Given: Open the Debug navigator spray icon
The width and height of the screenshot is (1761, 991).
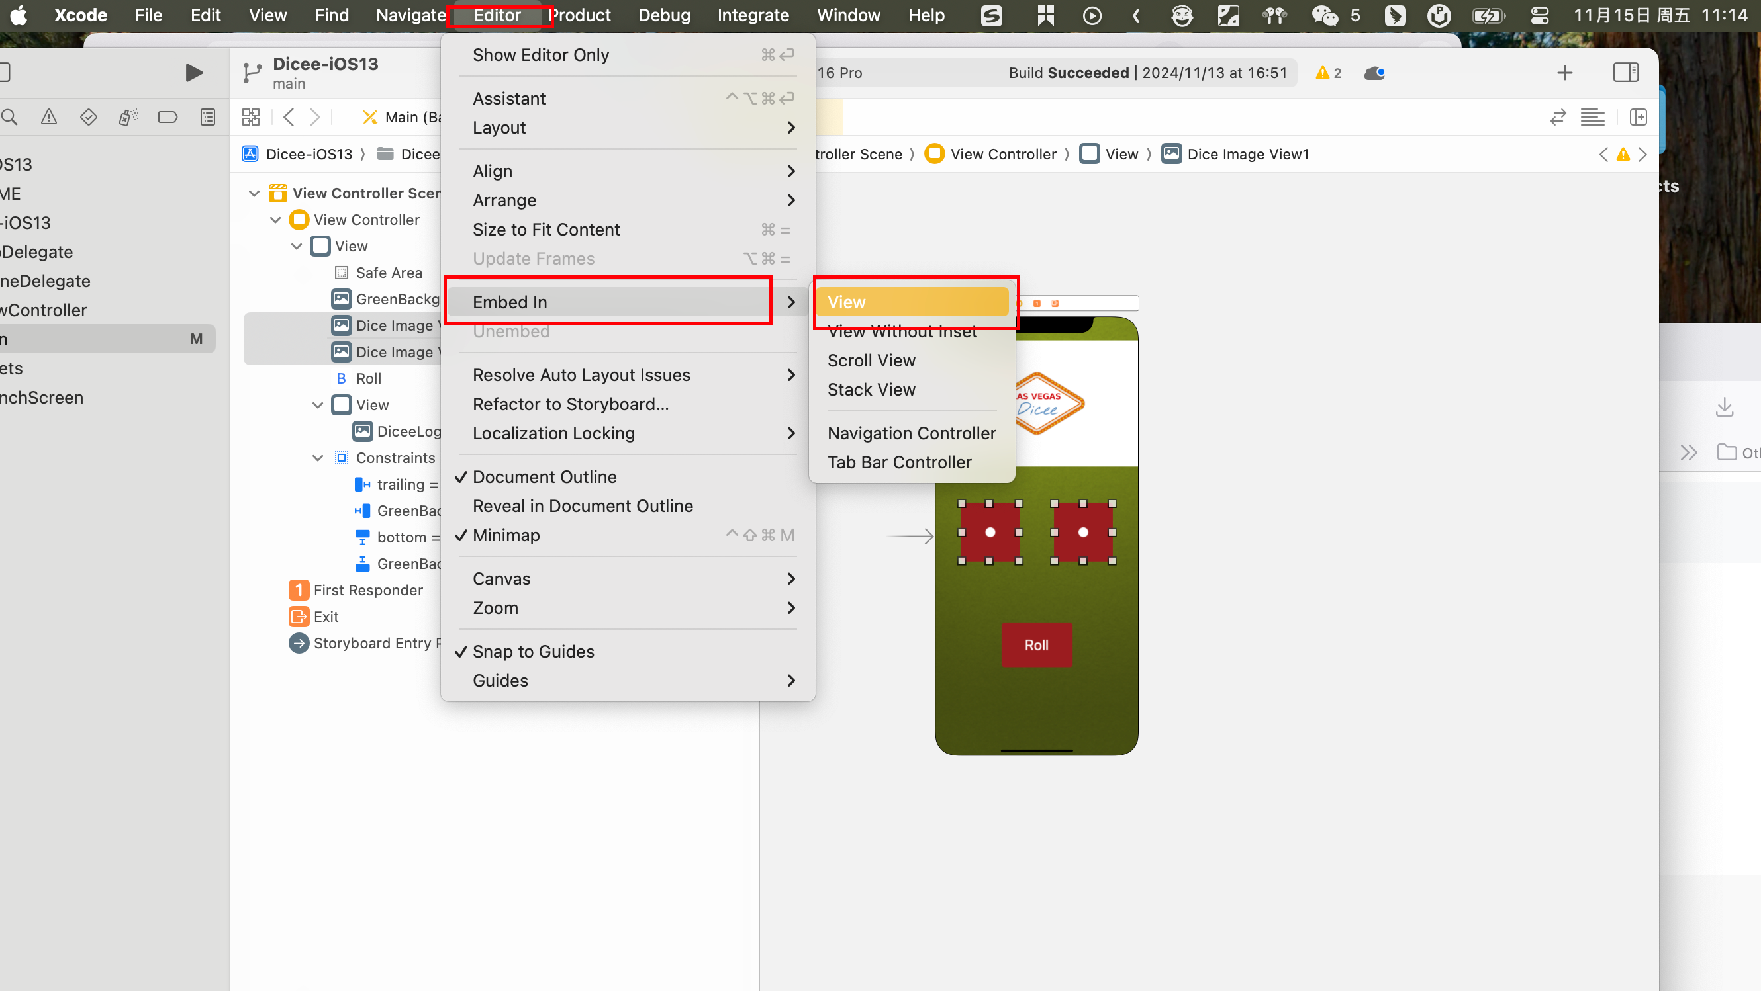Looking at the screenshot, I should [x=128, y=117].
